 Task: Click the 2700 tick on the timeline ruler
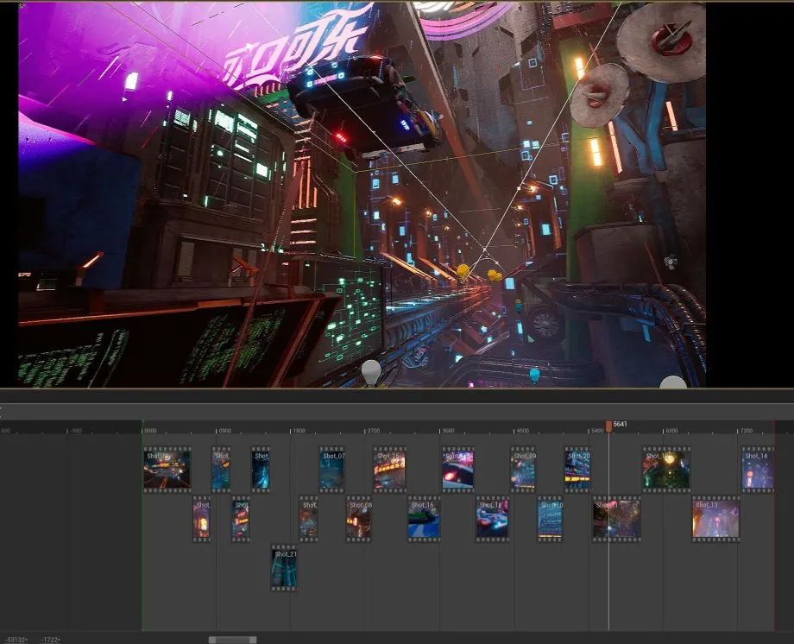click(x=374, y=431)
